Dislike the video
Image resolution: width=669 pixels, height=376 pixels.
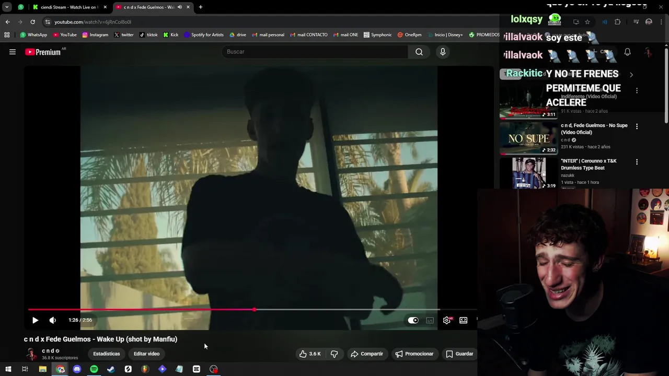(334, 354)
